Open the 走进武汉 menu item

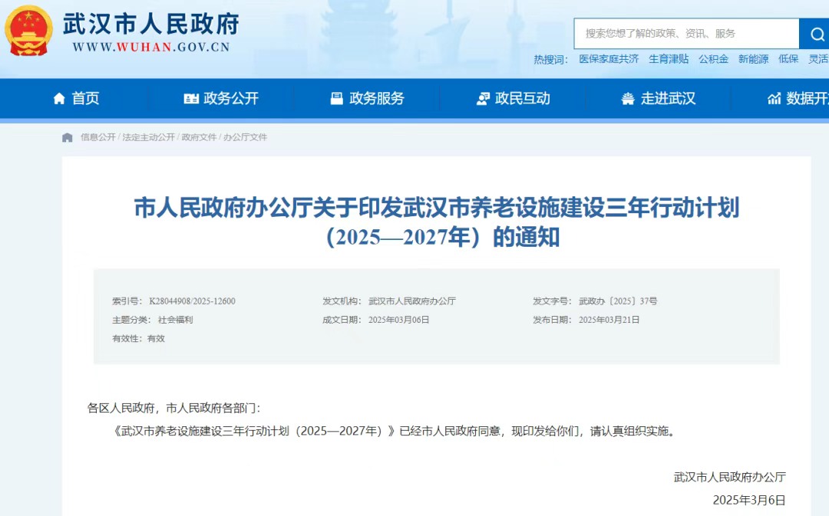click(669, 98)
